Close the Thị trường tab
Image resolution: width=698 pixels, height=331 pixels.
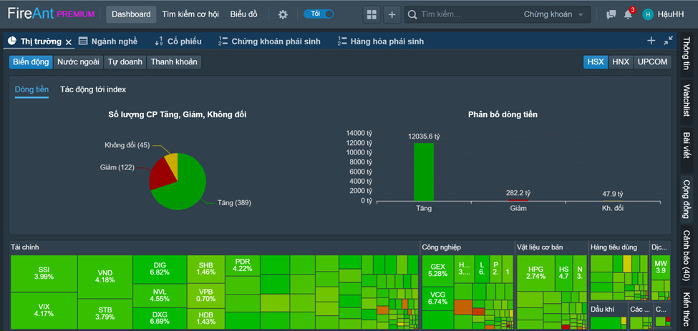pos(69,42)
